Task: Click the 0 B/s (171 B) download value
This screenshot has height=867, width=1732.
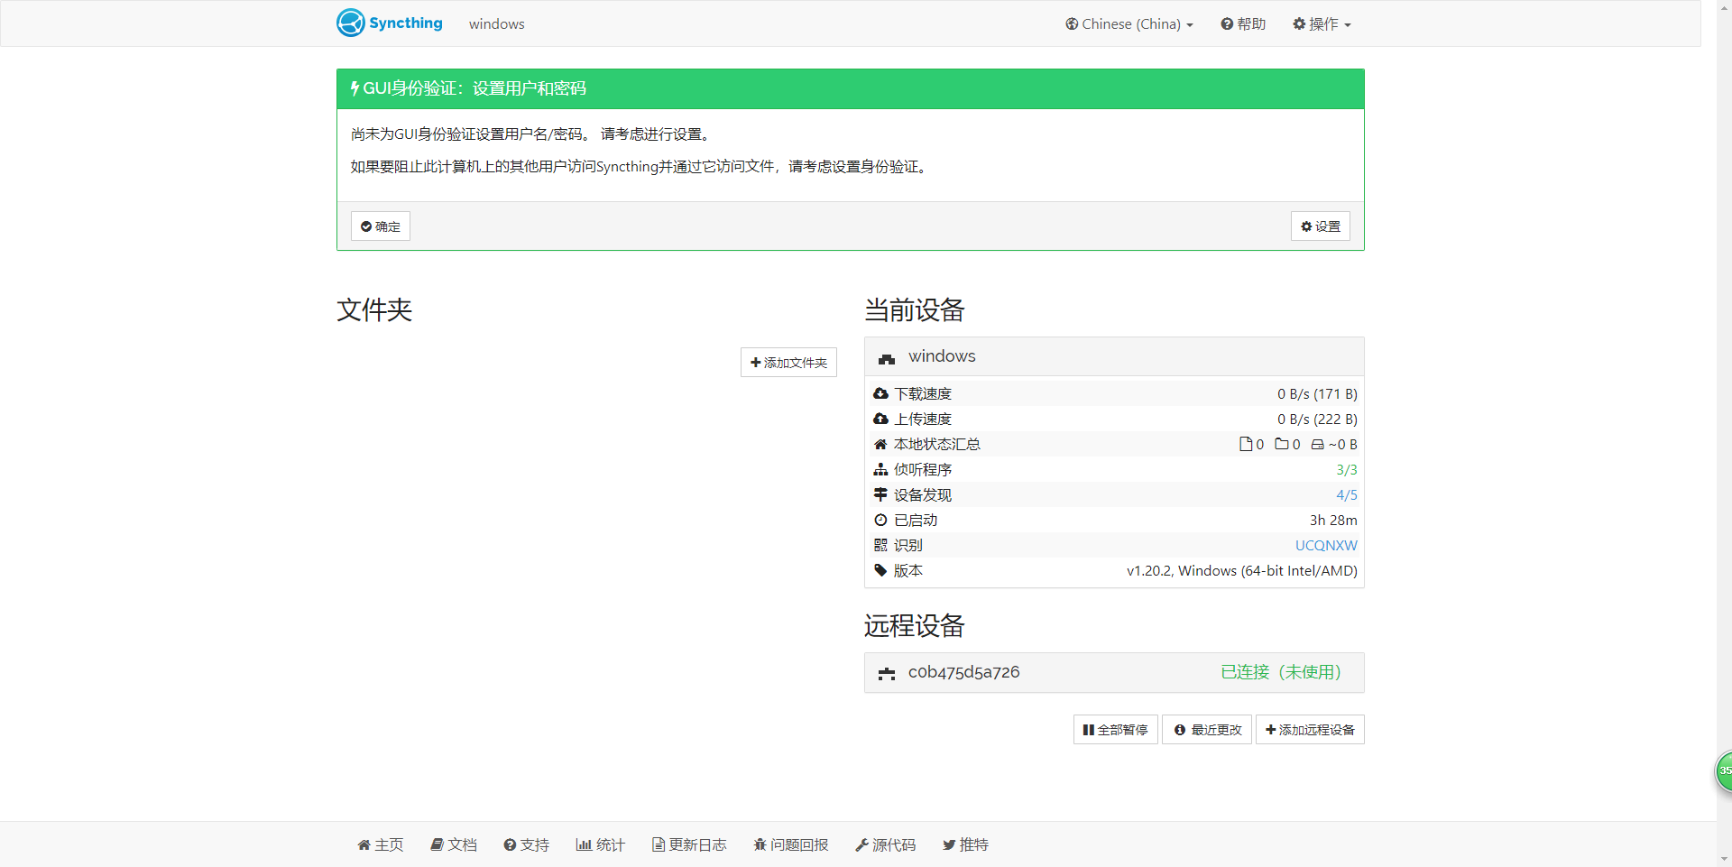Action: 1317,393
